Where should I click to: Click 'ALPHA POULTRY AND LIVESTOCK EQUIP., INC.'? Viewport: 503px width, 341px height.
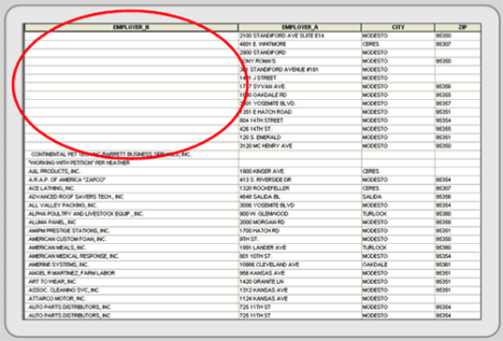pyautogui.click(x=131, y=214)
